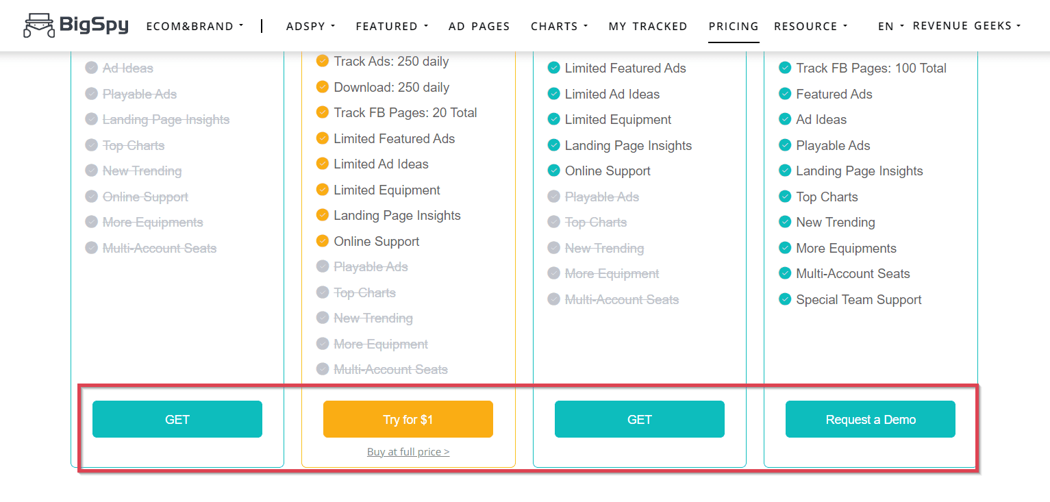The height and width of the screenshot is (502, 1050).
Task: Click the check icon beside Multi-Account Seats
Action: [785, 273]
